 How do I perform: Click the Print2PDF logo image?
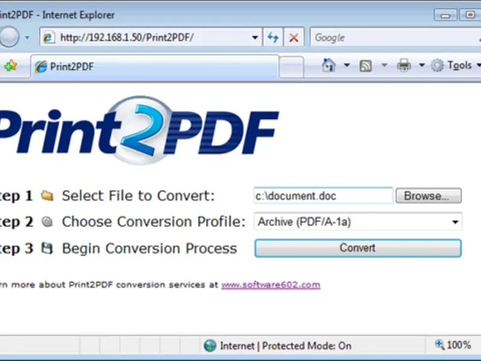point(138,131)
